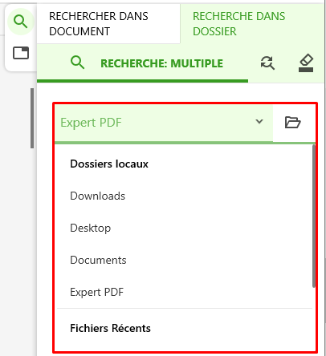Click the green search icon in left sidebar
The image size is (326, 356).
(21, 22)
